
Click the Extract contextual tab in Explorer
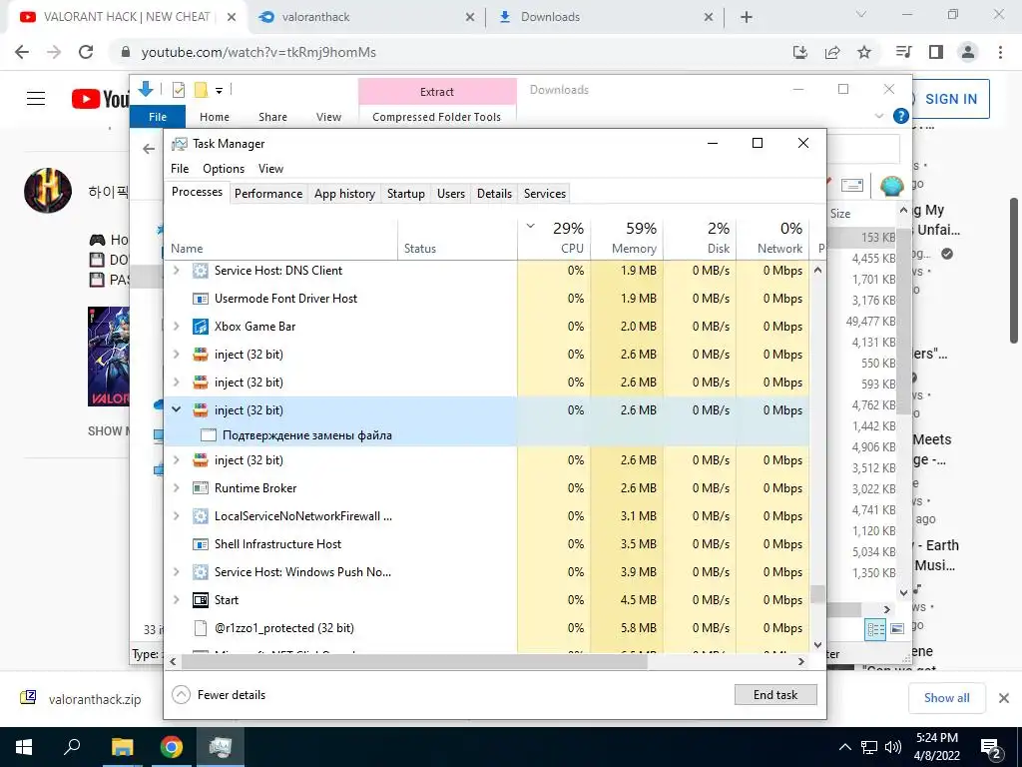[437, 92]
